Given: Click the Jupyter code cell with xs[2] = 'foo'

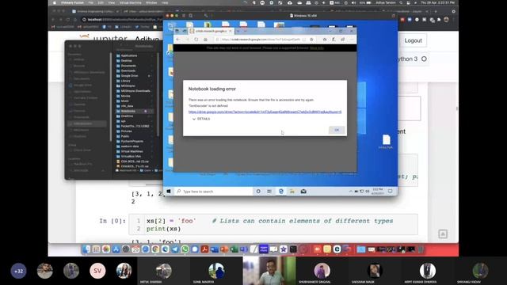Looking at the screenshot, I should point(273,225).
